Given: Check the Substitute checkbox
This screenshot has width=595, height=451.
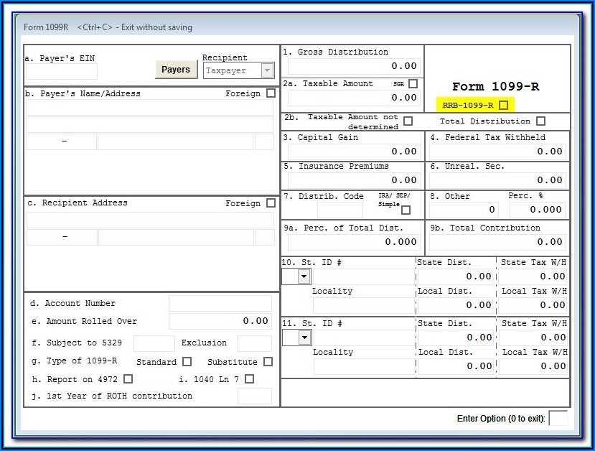Looking at the screenshot, I should [268, 362].
